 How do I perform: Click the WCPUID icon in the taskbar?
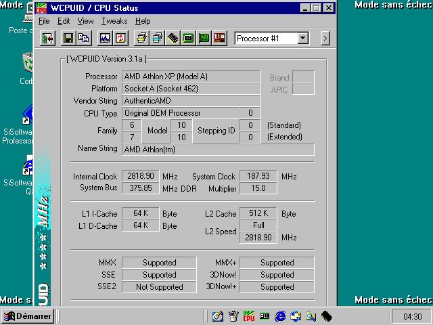point(249,316)
